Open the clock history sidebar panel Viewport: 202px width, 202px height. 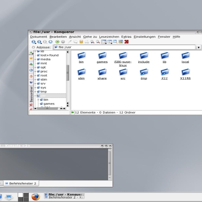pyautogui.click(x=31, y=70)
